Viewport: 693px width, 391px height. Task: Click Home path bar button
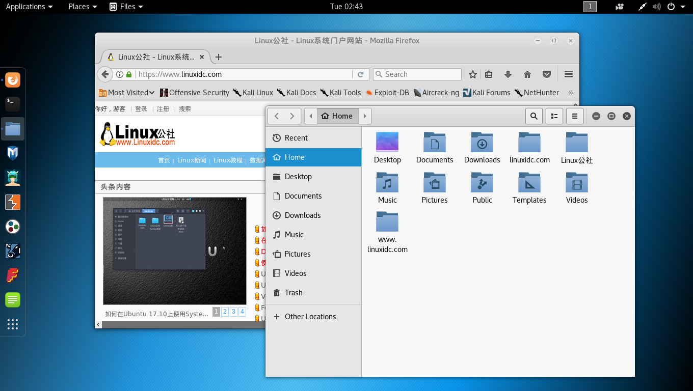(x=337, y=116)
